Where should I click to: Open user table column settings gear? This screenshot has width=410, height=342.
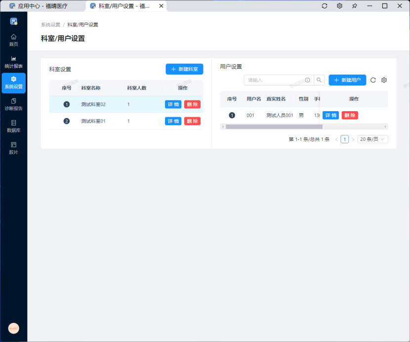[384, 80]
